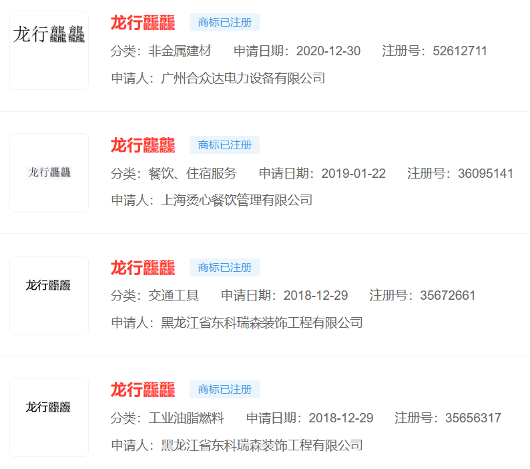Select 注册号：52612711

(435, 51)
